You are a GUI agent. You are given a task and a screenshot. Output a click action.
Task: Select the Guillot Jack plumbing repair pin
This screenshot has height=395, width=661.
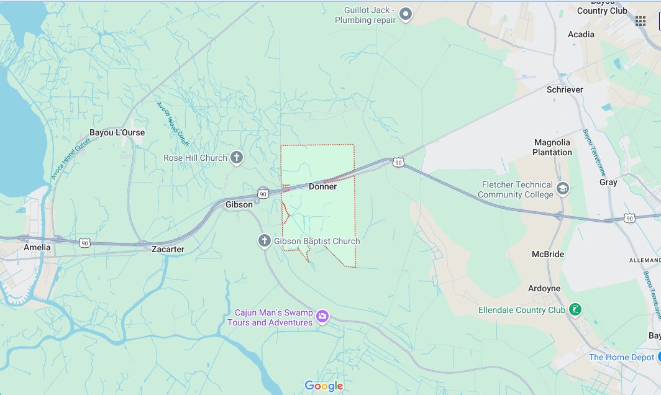coord(406,15)
